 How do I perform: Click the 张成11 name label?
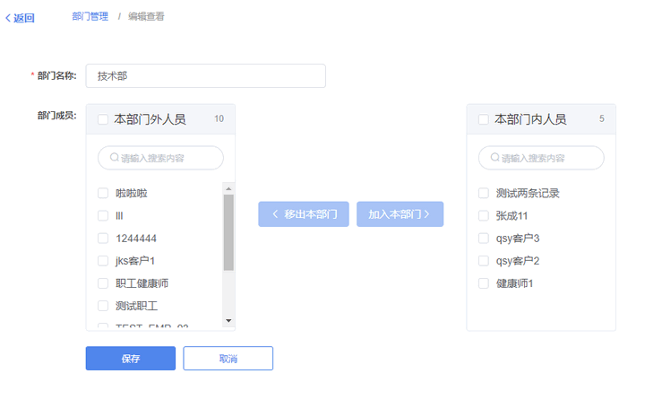click(512, 216)
